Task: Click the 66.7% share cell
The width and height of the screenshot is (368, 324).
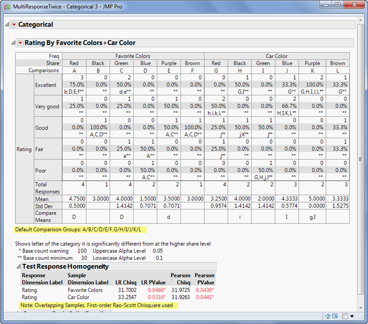Action: pos(289,106)
